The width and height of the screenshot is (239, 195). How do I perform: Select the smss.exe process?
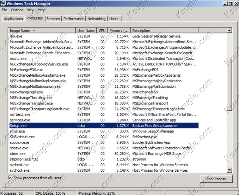[x=104, y=131]
